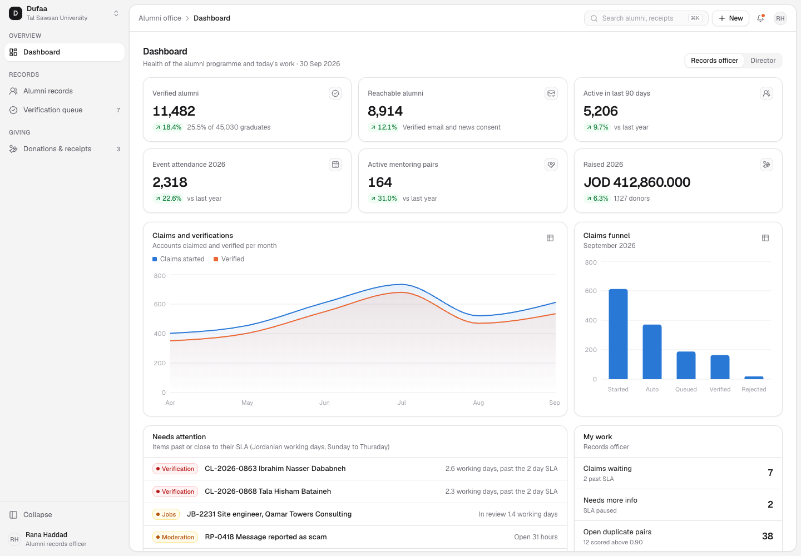The height and width of the screenshot is (556, 801).
Task: Click the Queued bar in Claims funnel
Action: 686,365
